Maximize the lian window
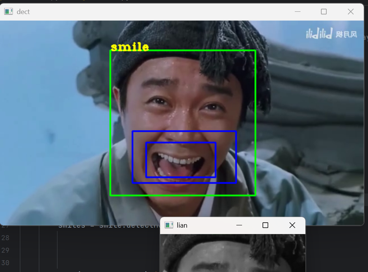Viewport: 368px width, 272px height. [x=265, y=225]
